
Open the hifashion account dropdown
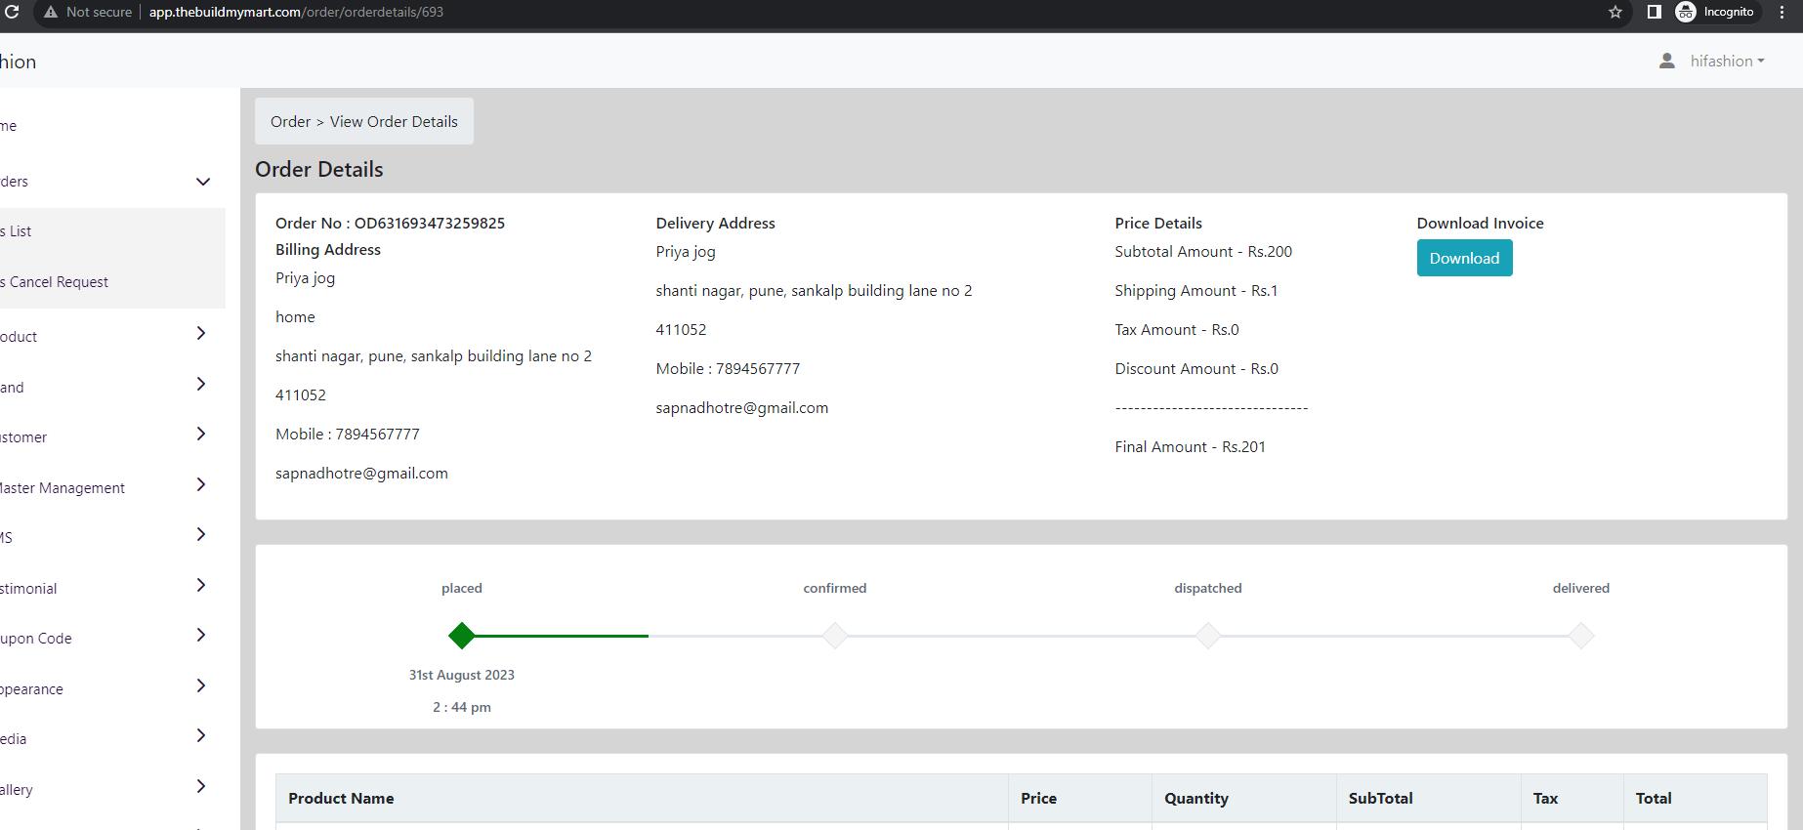(1727, 61)
